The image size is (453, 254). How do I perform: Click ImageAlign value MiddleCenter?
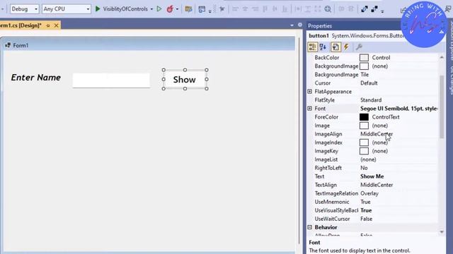pos(377,134)
